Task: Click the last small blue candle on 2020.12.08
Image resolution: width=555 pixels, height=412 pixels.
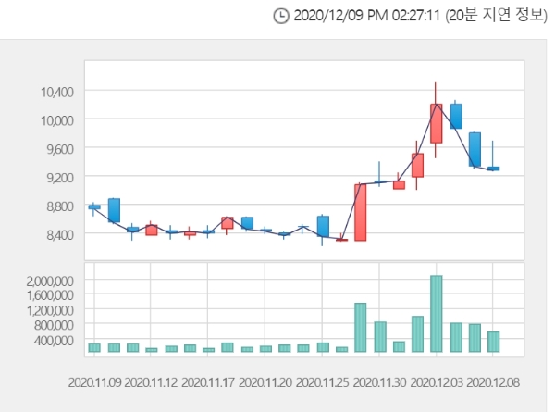Action: click(494, 169)
